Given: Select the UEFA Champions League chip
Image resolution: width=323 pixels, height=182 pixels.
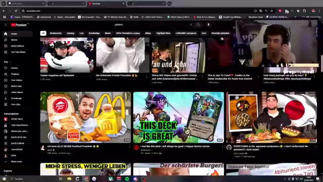Looking at the screenshot, I should 128,33.
